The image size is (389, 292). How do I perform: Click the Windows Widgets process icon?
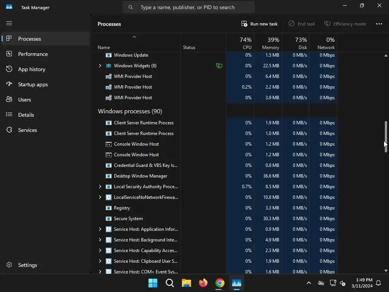click(x=109, y=65)
